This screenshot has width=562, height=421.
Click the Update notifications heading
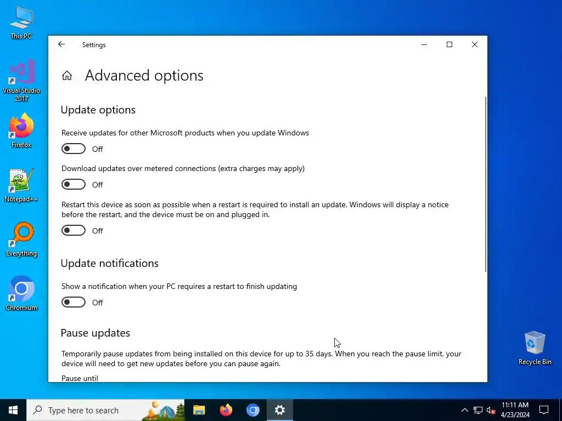click(x=110, y=263)
